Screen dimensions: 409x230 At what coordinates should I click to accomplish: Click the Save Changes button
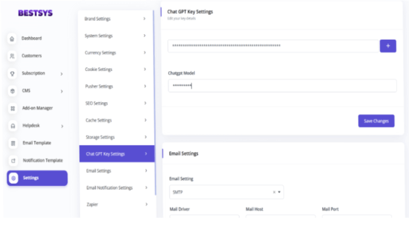pyautogui.click(x=376, y=121)
